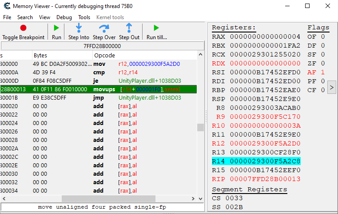
Task: Click the Toggle Breakpoint red circle icon
Action: point(23,28)
